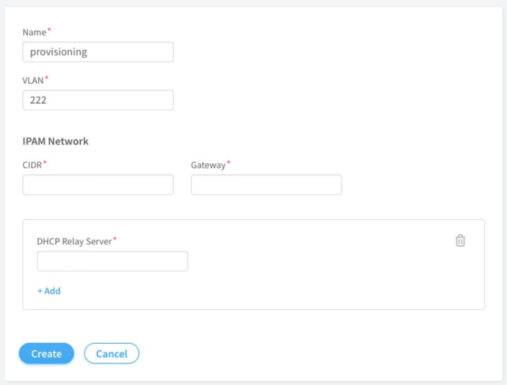
Task: Click the CIDR label text
Action: pyautogui.click(x=32, y=165)
